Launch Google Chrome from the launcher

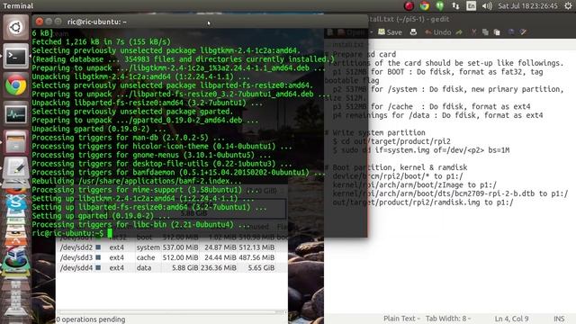click(x=16, y=85)
